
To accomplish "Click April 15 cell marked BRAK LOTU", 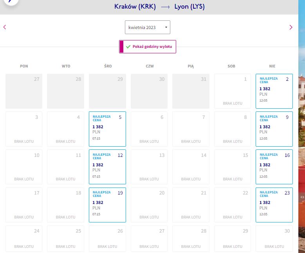I will [233, 167].
